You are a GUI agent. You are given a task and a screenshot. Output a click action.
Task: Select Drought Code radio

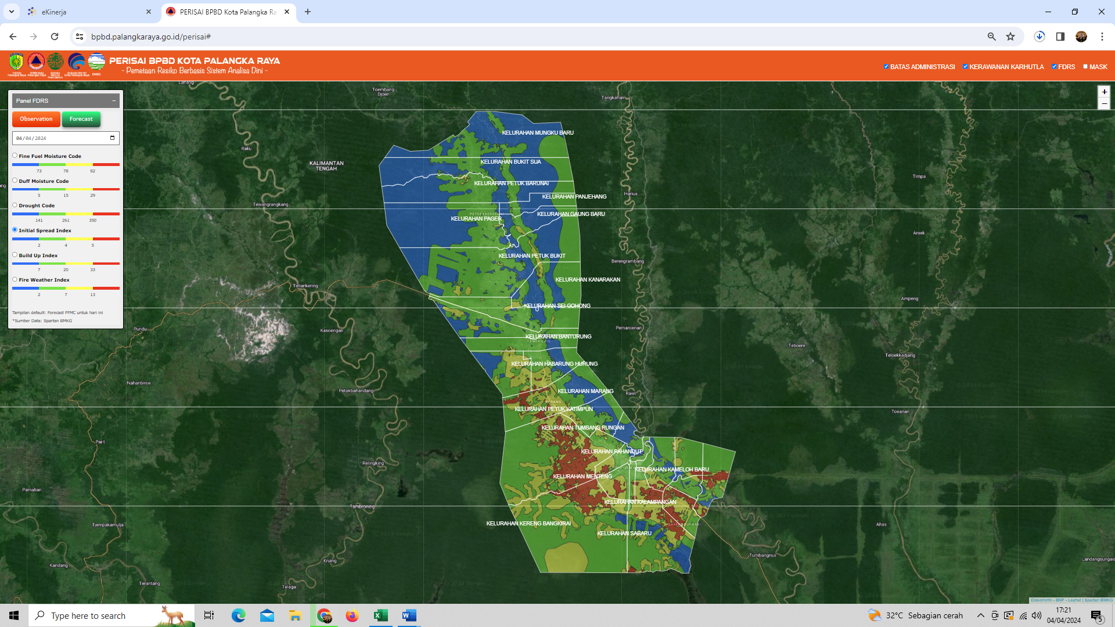coord(15,205)
